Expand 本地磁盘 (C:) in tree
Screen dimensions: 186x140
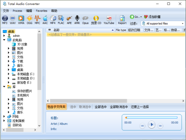point(9,74)
